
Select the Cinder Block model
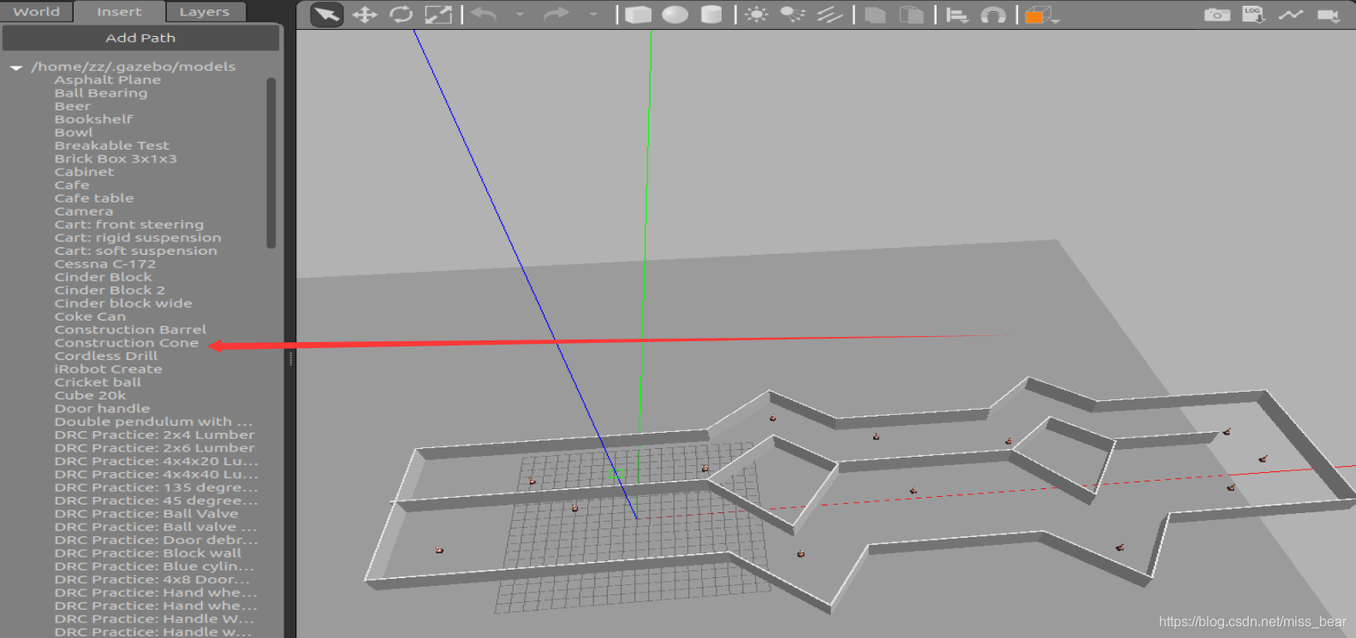pos(103,277)
